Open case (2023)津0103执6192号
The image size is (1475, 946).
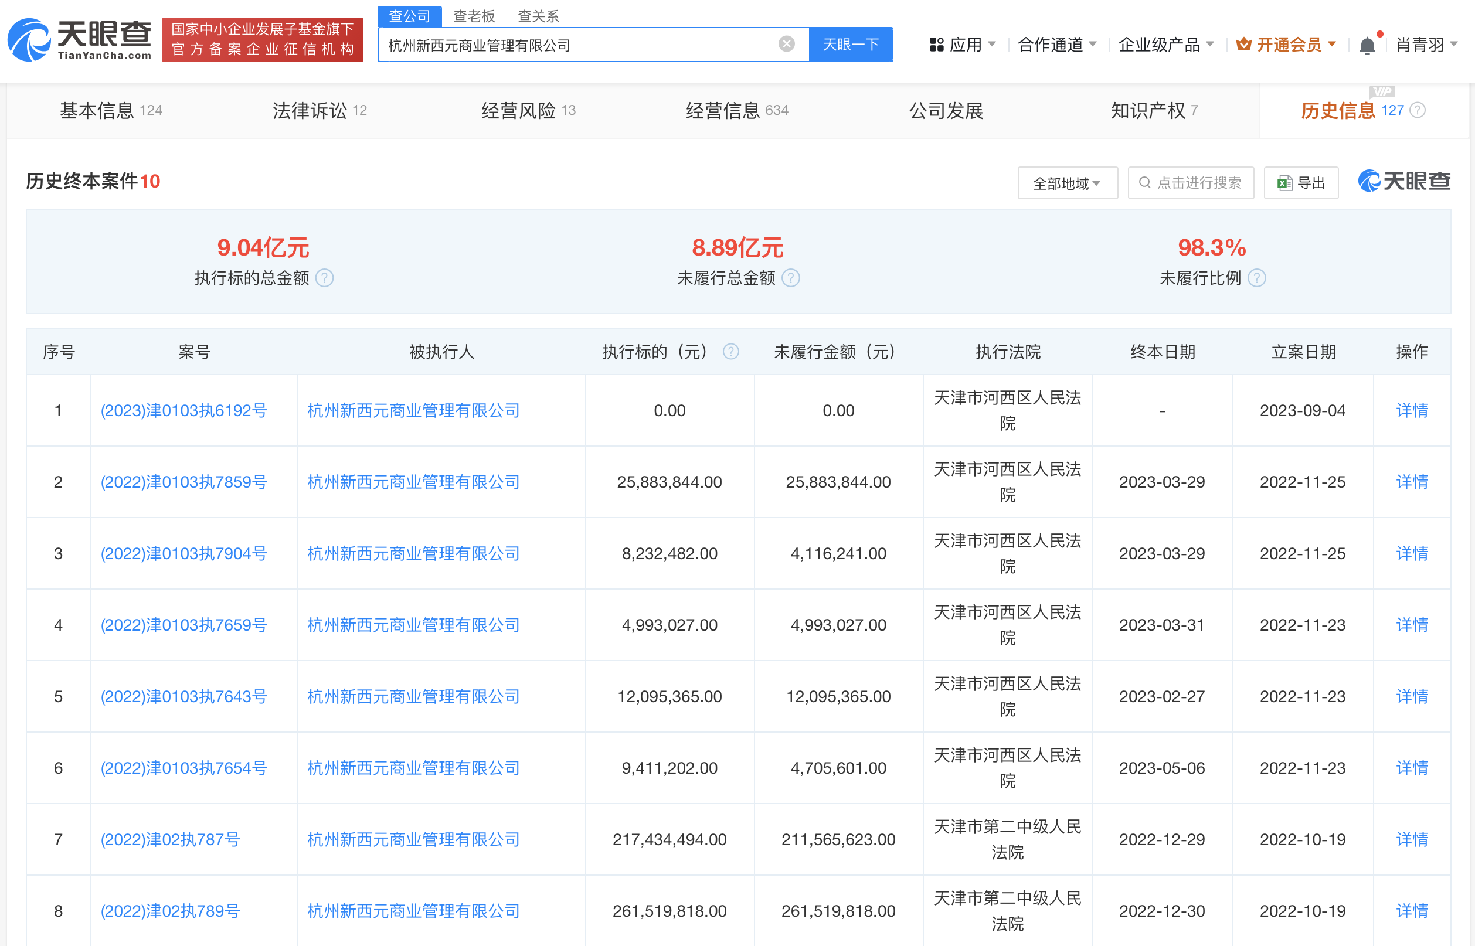pyautogui.click(x=183, y=410)
